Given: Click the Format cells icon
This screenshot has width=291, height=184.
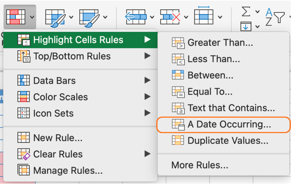Looking at the screenshot, I should 204,17.
